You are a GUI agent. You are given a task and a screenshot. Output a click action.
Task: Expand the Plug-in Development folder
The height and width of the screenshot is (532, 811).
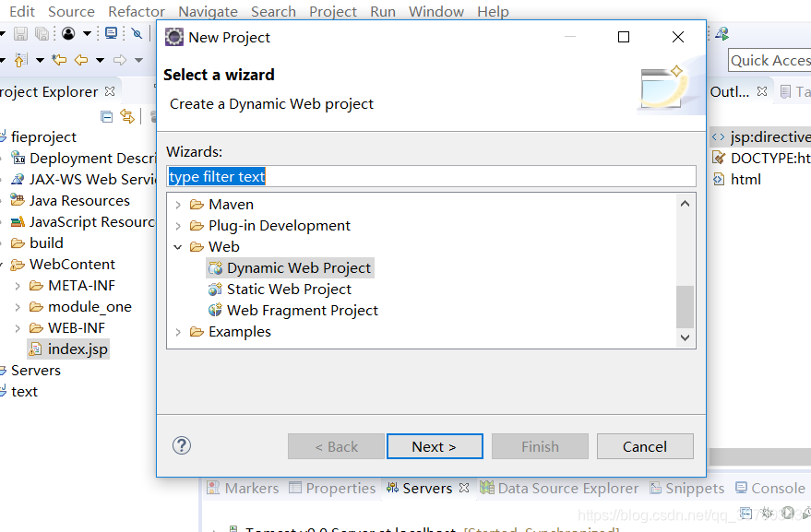[x=178, y=226]
